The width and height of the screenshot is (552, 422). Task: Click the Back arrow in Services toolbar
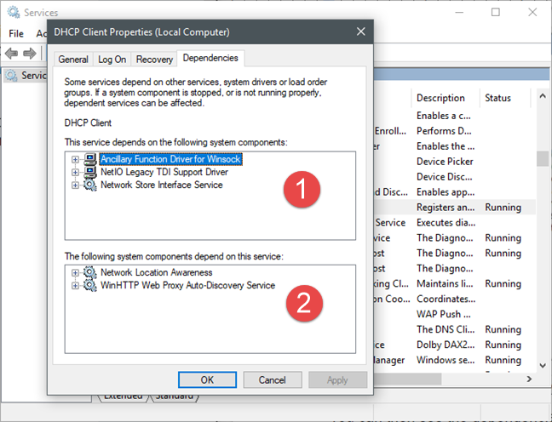click(11, 54)
